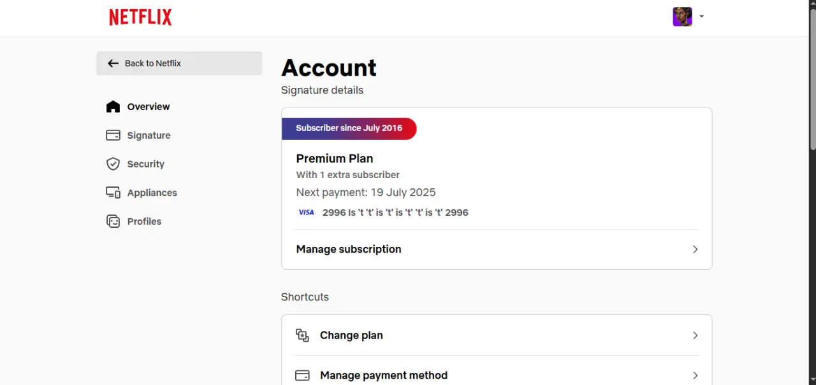This screenshot has width=816, height=385.
Task: Expand the Change plan chevron
Action: click(x=696, y=335)
